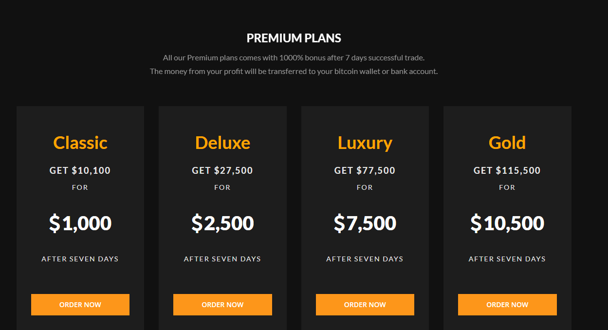Click the $7,500 price
This screenshot has height=330, width=608.
coord(365,223)
